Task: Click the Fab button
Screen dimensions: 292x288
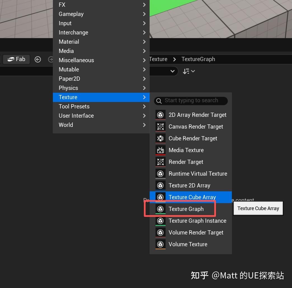Action: pyautogui.click(x=16, y=59)
